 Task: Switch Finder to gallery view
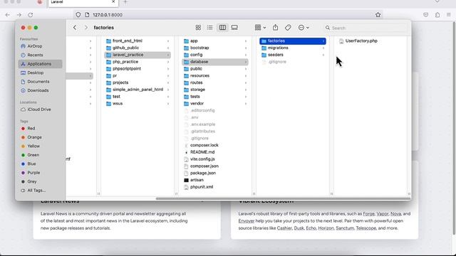coord(234,28)
